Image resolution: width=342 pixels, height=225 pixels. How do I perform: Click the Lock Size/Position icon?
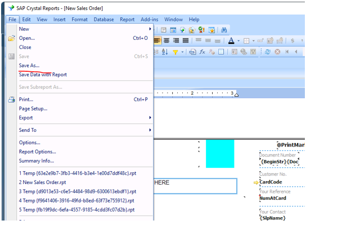(x=280, y=40)
